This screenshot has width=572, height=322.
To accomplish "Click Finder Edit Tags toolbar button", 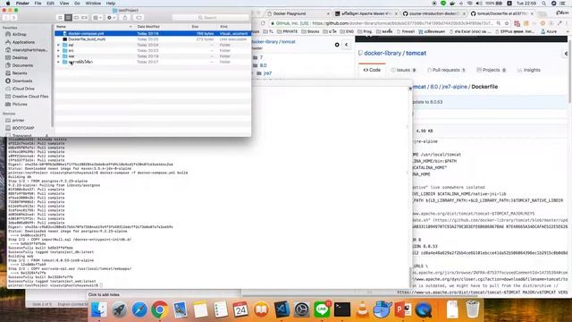I will pos(139,18).
